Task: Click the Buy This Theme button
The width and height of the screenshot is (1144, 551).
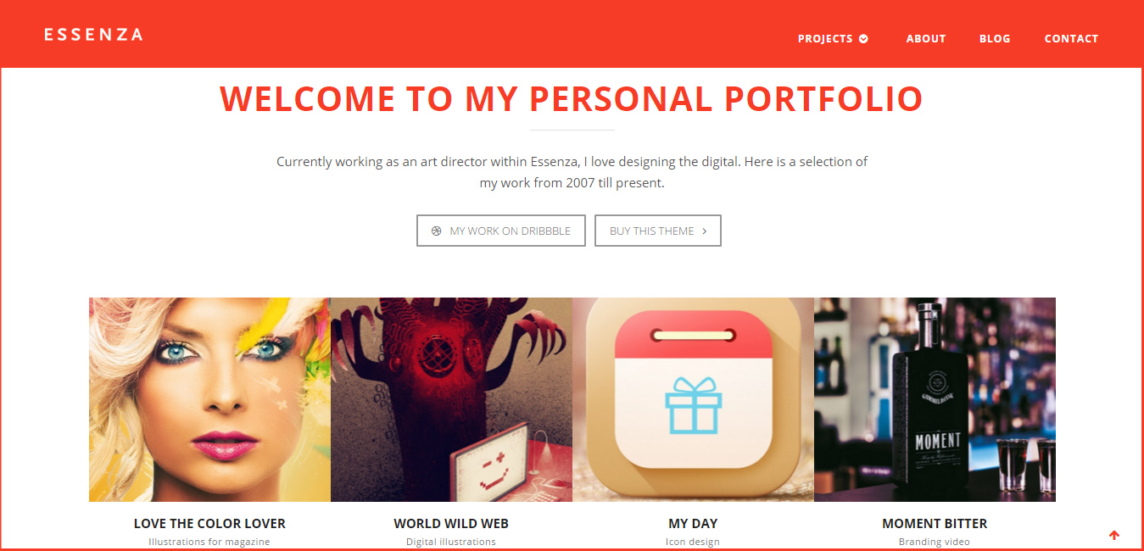Action: (x=658, y=231)
